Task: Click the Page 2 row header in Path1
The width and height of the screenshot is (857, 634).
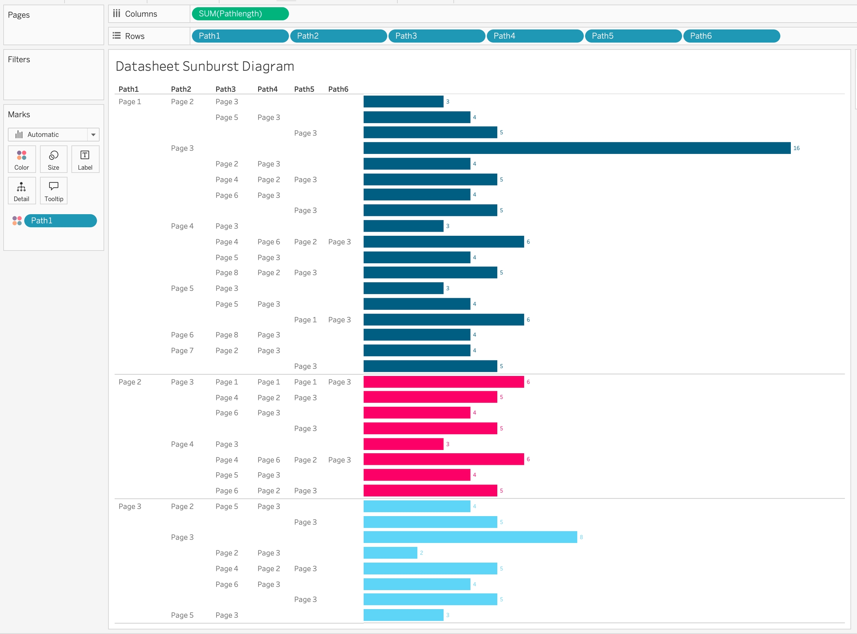Action: (130, 382)
